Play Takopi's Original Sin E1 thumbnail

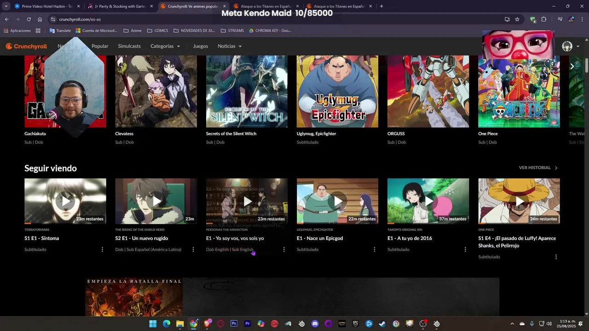coord(428,201)
